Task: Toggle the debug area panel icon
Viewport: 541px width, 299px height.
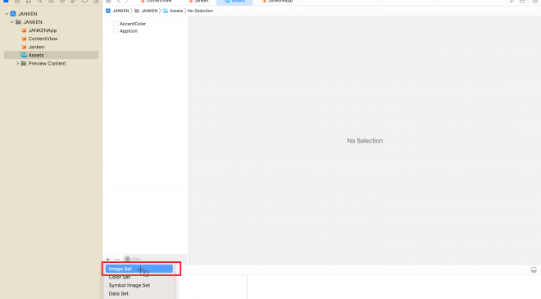Action: [x=534, y=270]
